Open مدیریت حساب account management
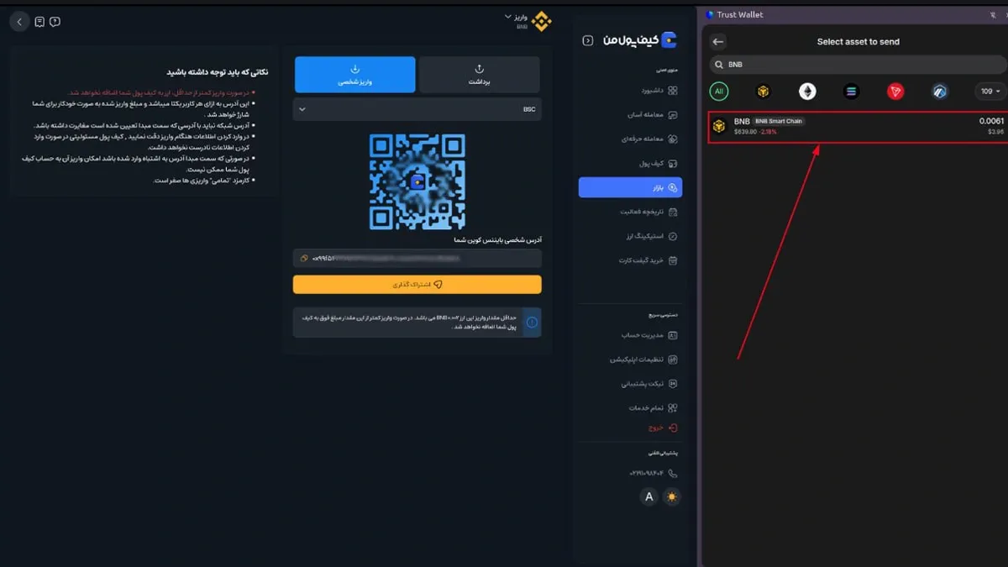The image size is (1008, 567). click(648, 335)
